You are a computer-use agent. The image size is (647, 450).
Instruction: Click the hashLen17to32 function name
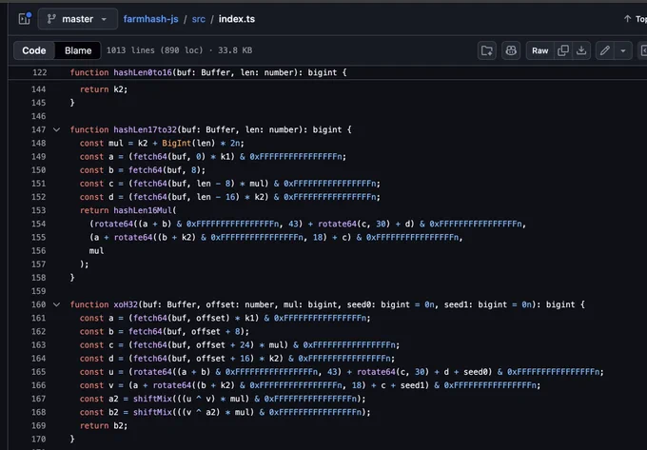coord(146,130)
